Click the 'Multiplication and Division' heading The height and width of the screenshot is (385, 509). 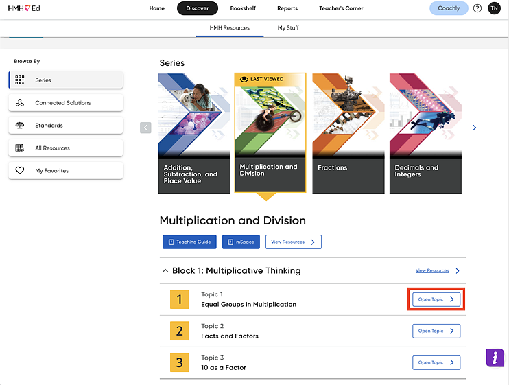233,220
